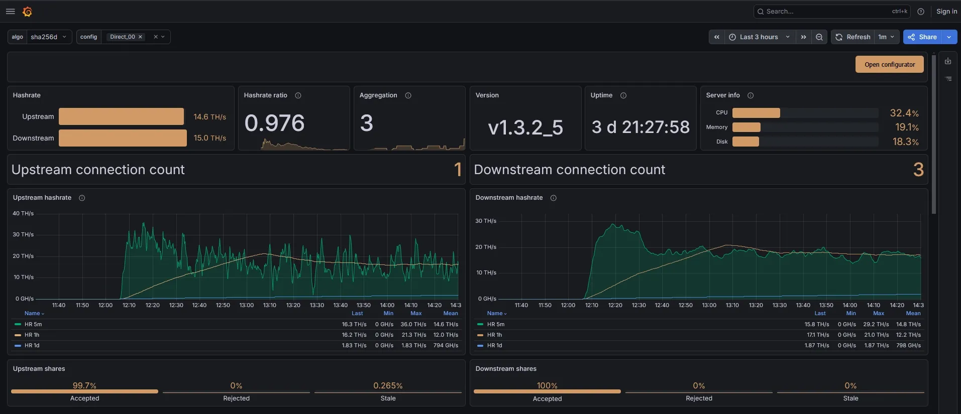The image size is (961, 414).
Task: Click the Disk 18.3% value
Action: click(x=906, y=142)
